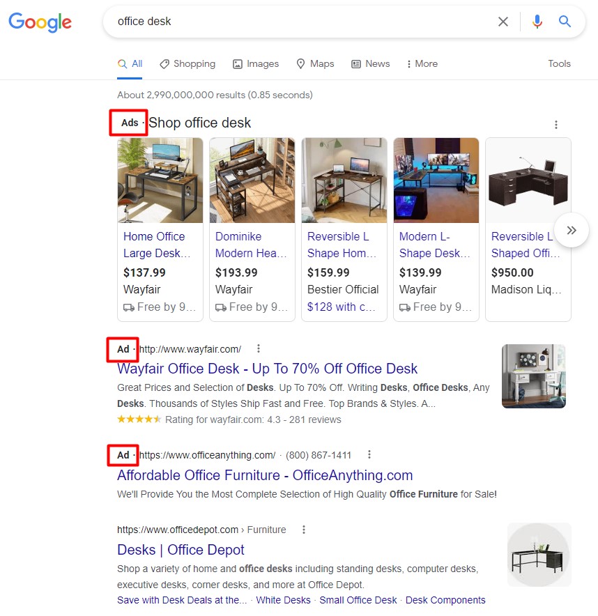Click the Wayfair ad desk thumbnail
Image resolution: width=598 pixels, height=616 pixels.
coord(534,376)
